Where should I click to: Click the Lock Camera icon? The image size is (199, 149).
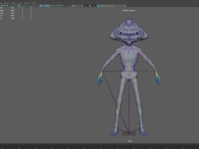coord(2,6)
